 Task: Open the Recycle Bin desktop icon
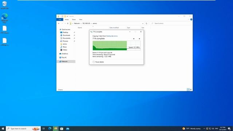point(5,5)
